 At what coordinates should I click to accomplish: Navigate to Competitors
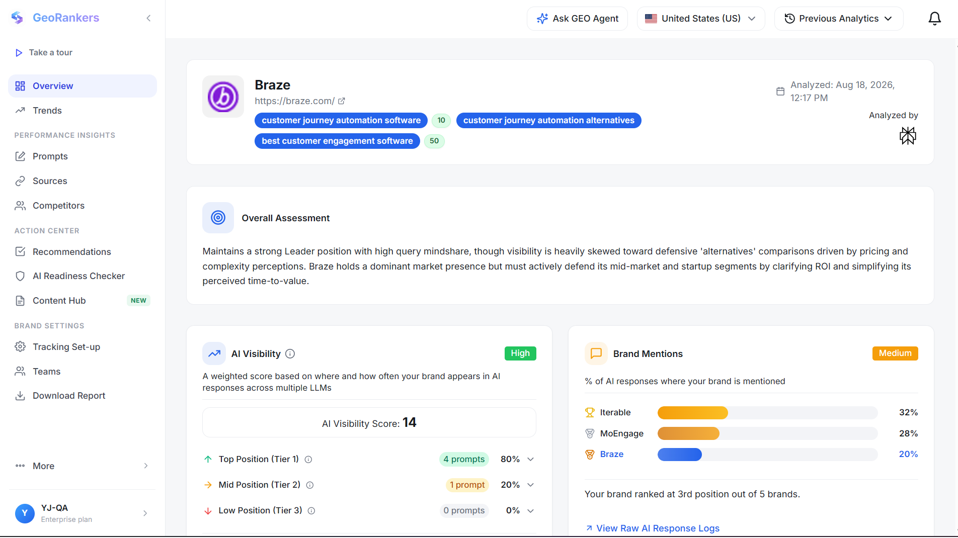(83, 206)
